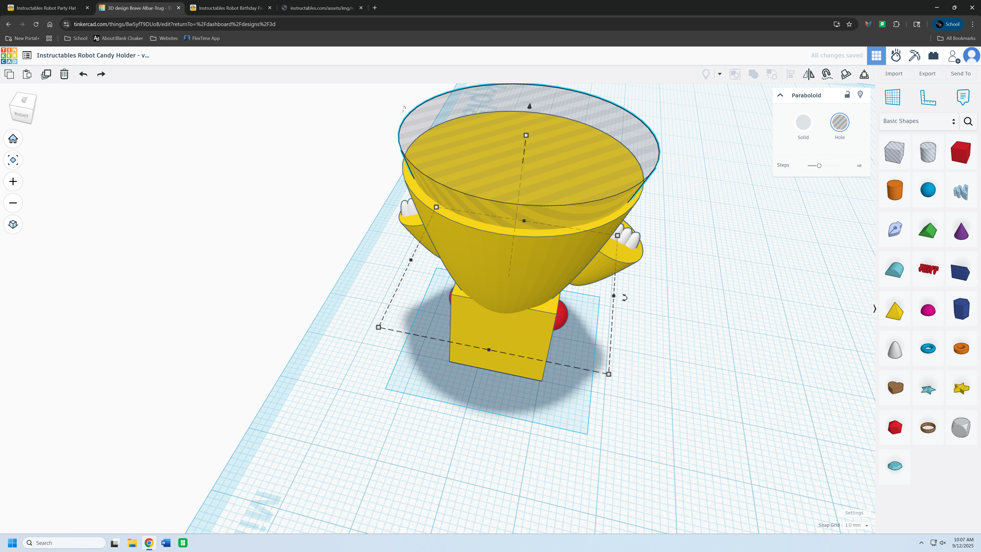
Task: Click the Home view icon
Action: (13, 139)
